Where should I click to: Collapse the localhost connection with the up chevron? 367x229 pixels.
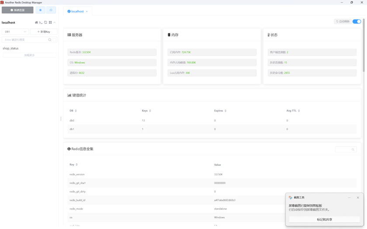pos(55,22)
